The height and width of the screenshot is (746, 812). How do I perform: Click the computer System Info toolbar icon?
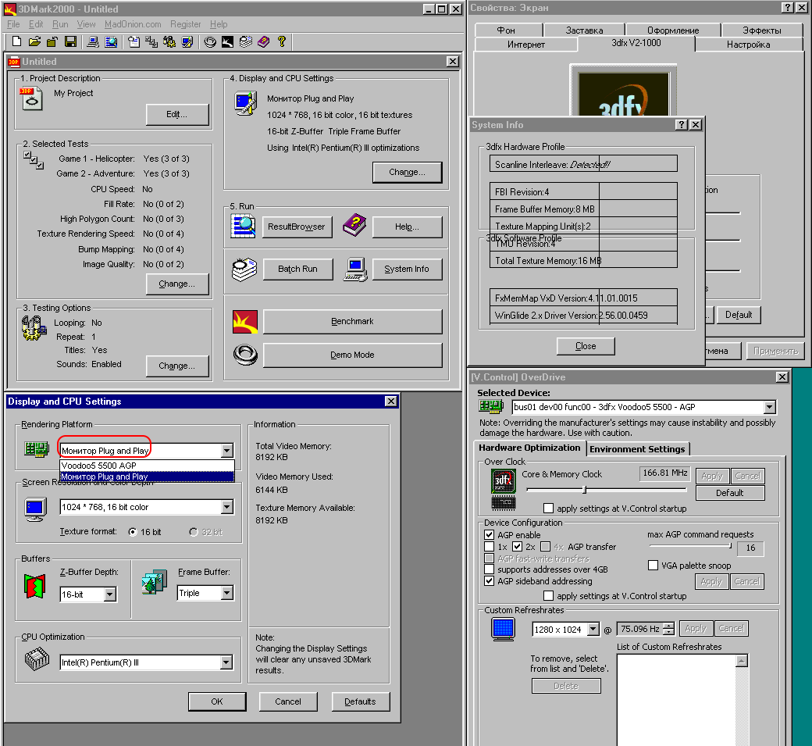click(x=93, y=42)
